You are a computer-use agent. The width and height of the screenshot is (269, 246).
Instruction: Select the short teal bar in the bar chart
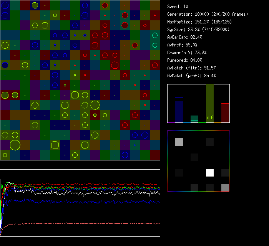[x=194, y=119]
